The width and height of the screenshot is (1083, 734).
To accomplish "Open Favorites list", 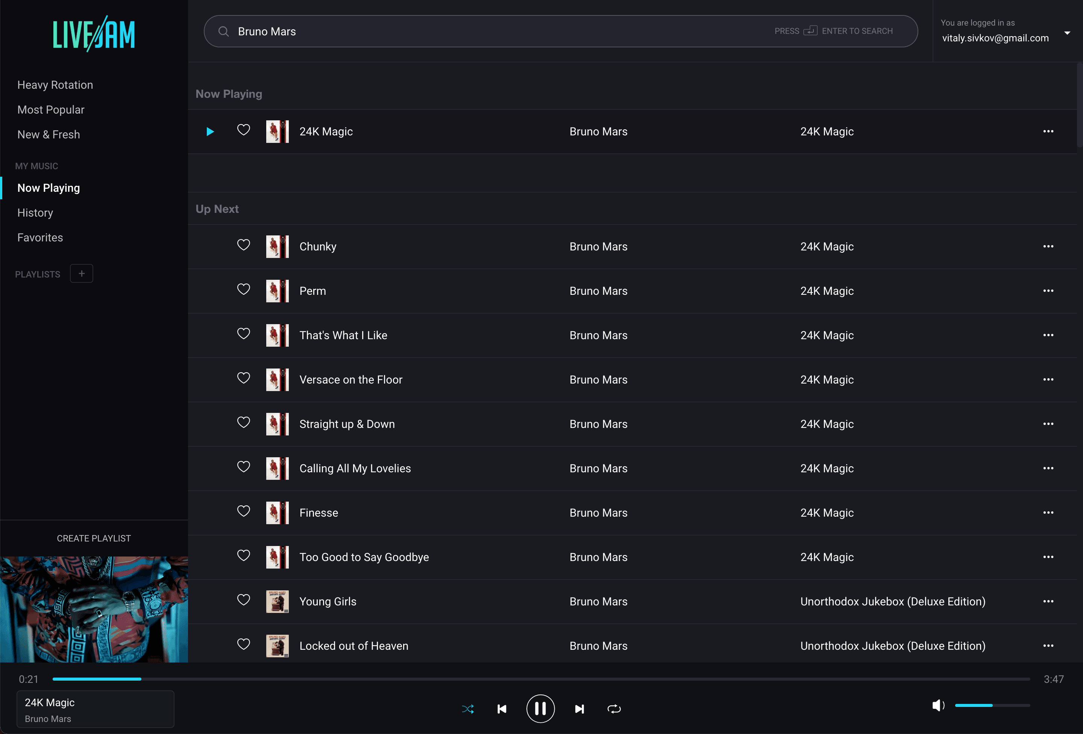I will pos(40,237).
